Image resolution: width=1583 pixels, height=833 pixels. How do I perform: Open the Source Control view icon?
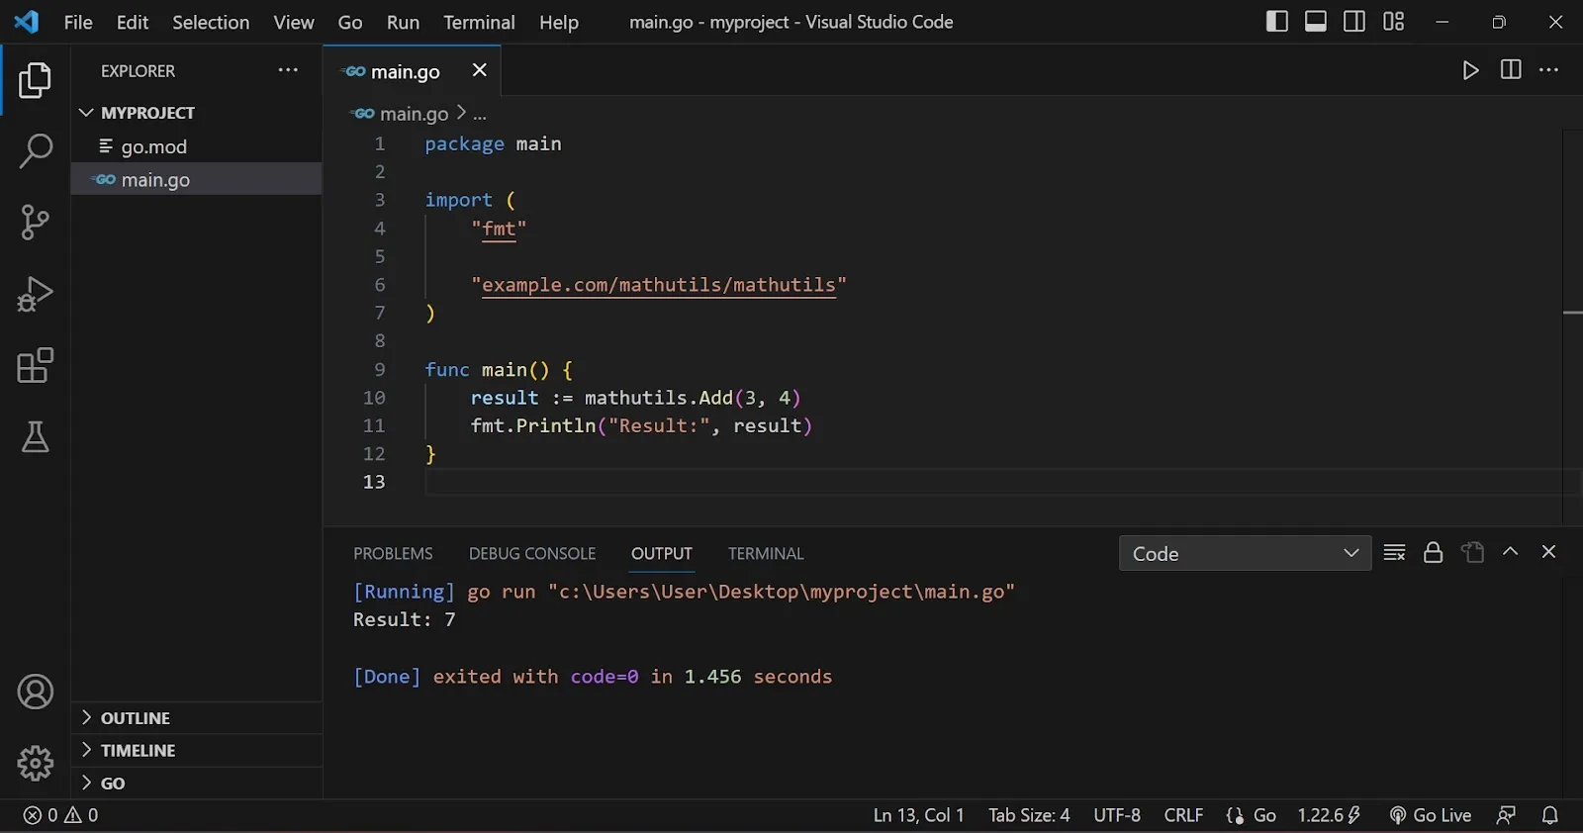pyautogui.click(x=35, y=223)
